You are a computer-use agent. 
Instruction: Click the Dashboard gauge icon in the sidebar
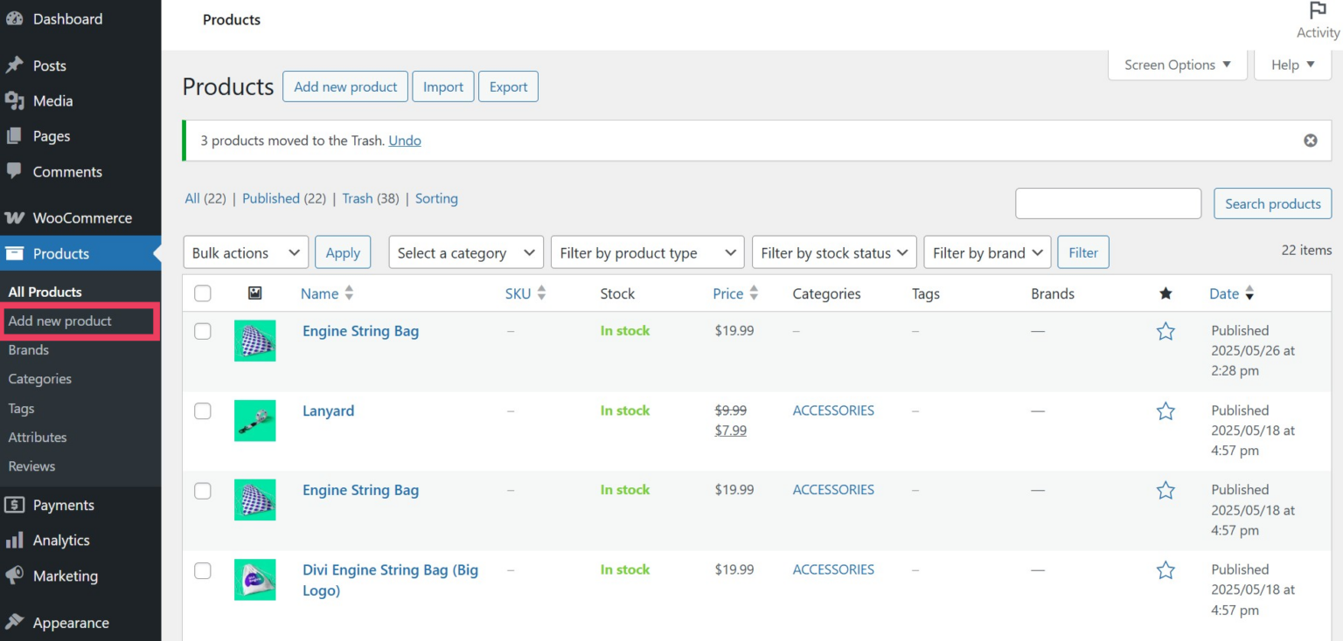point(15,17)
